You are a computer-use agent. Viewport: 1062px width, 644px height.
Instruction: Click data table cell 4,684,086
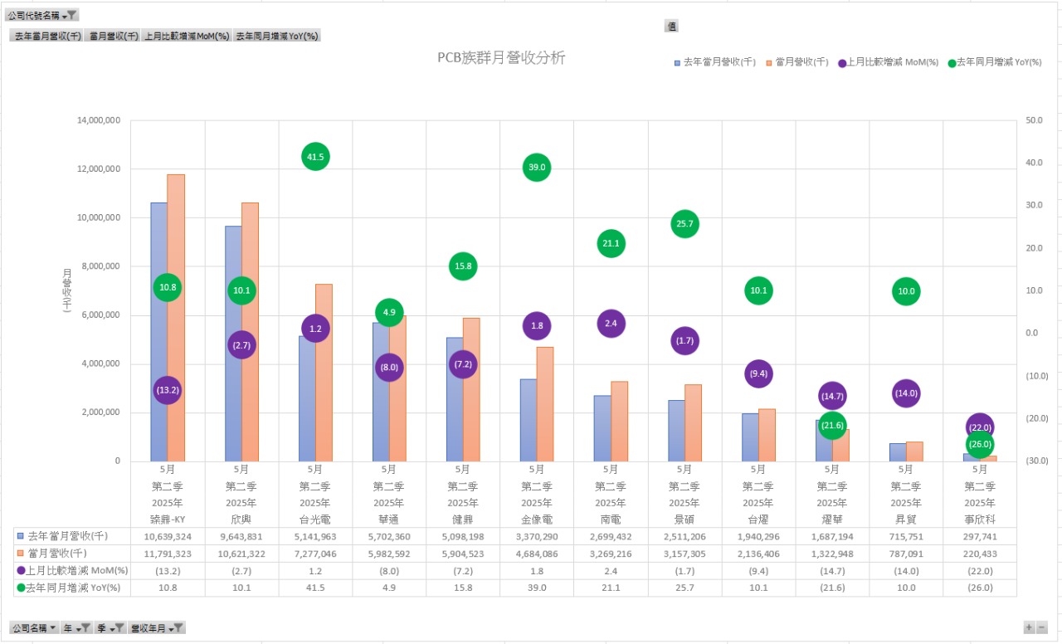(x=537, y=553)
